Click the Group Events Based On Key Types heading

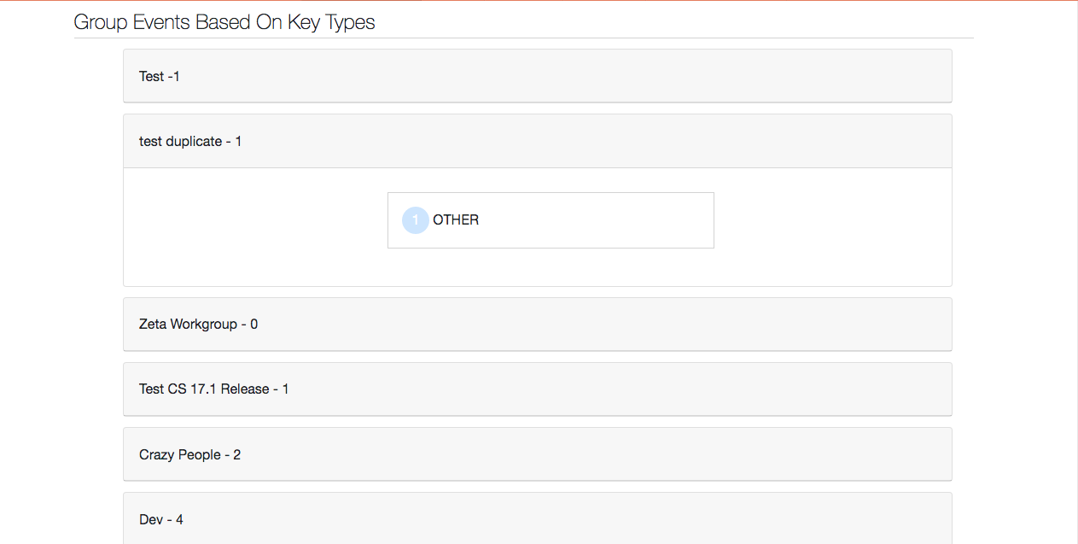click(224, 22)
